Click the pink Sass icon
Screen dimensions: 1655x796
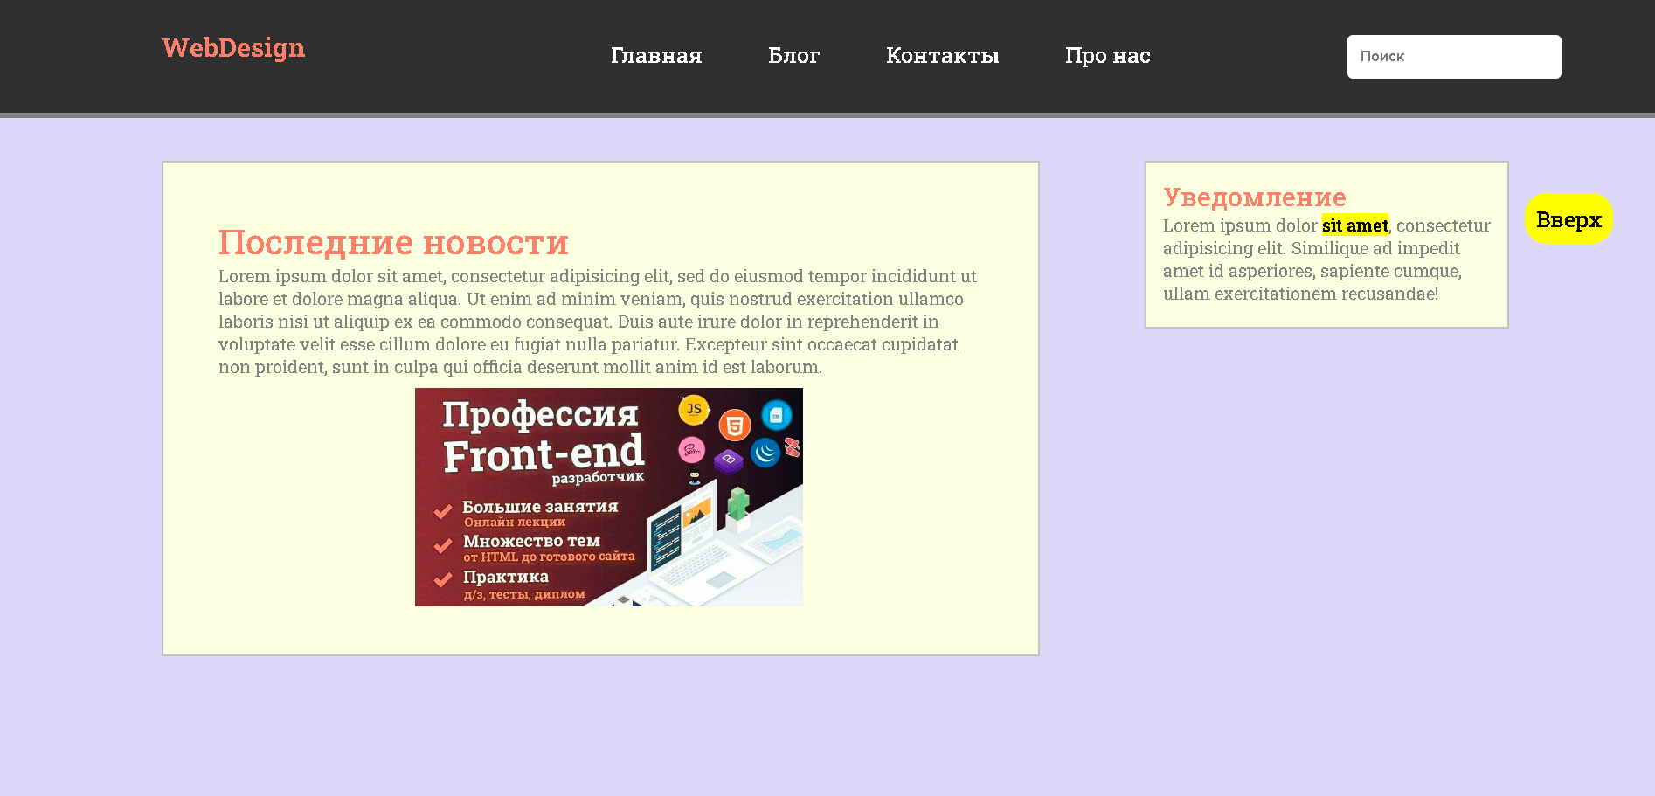pyautogui.click(x=691, y=450)
